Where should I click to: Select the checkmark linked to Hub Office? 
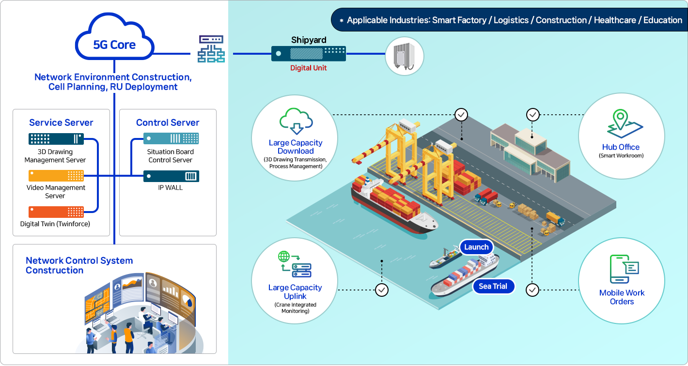(532, 115)
